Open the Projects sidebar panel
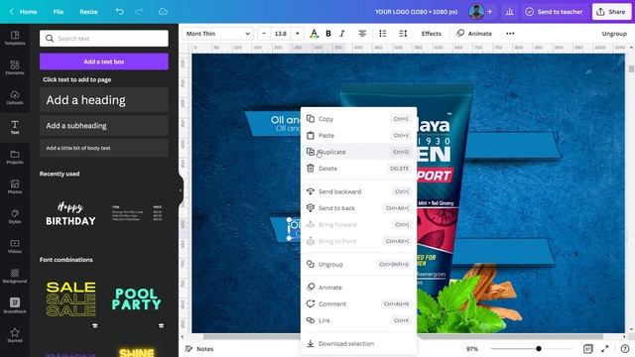This screenshot has height=357, width=635. pos(15,157)
